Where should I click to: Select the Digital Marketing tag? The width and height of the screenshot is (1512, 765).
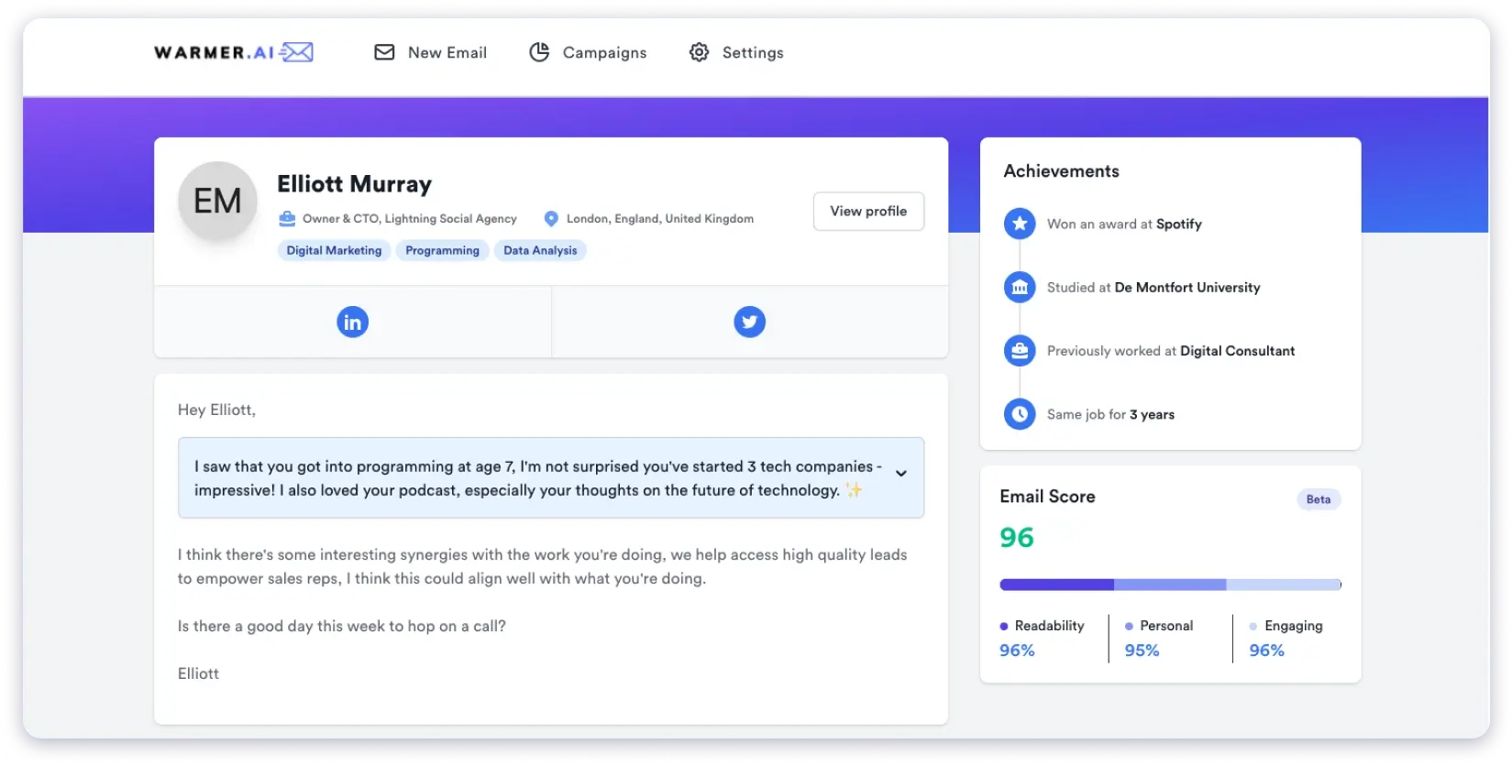(334, 250)
